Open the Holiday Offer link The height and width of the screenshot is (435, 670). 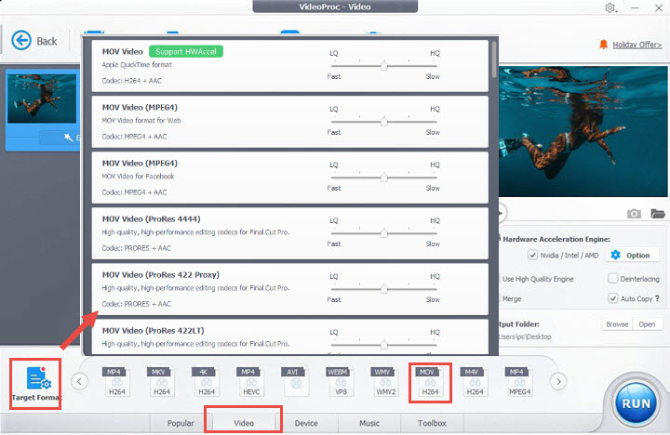click(637, 45)
